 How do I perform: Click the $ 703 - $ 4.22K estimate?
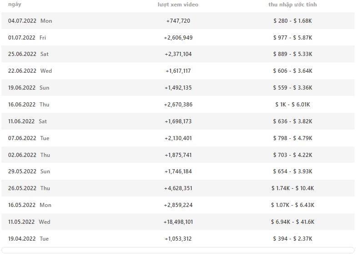click(293, 155)
